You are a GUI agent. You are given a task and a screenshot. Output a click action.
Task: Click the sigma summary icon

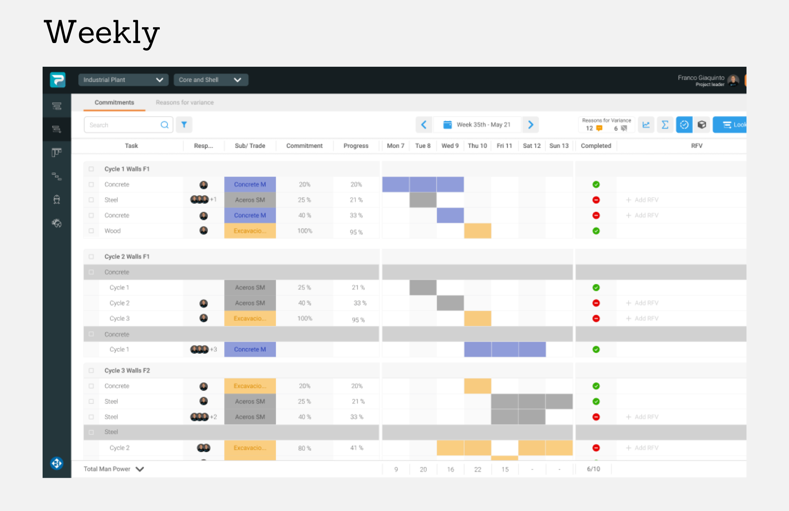(665, 124)
